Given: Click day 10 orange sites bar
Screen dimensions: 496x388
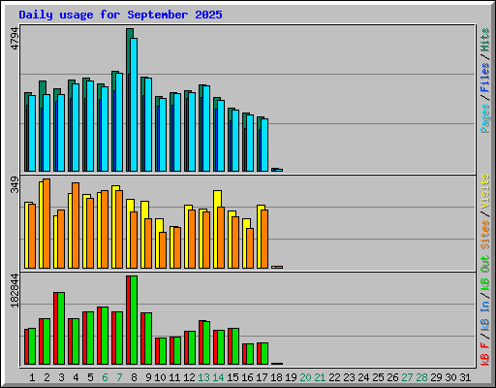Looking at the screenshot, I should click(163, 250).
